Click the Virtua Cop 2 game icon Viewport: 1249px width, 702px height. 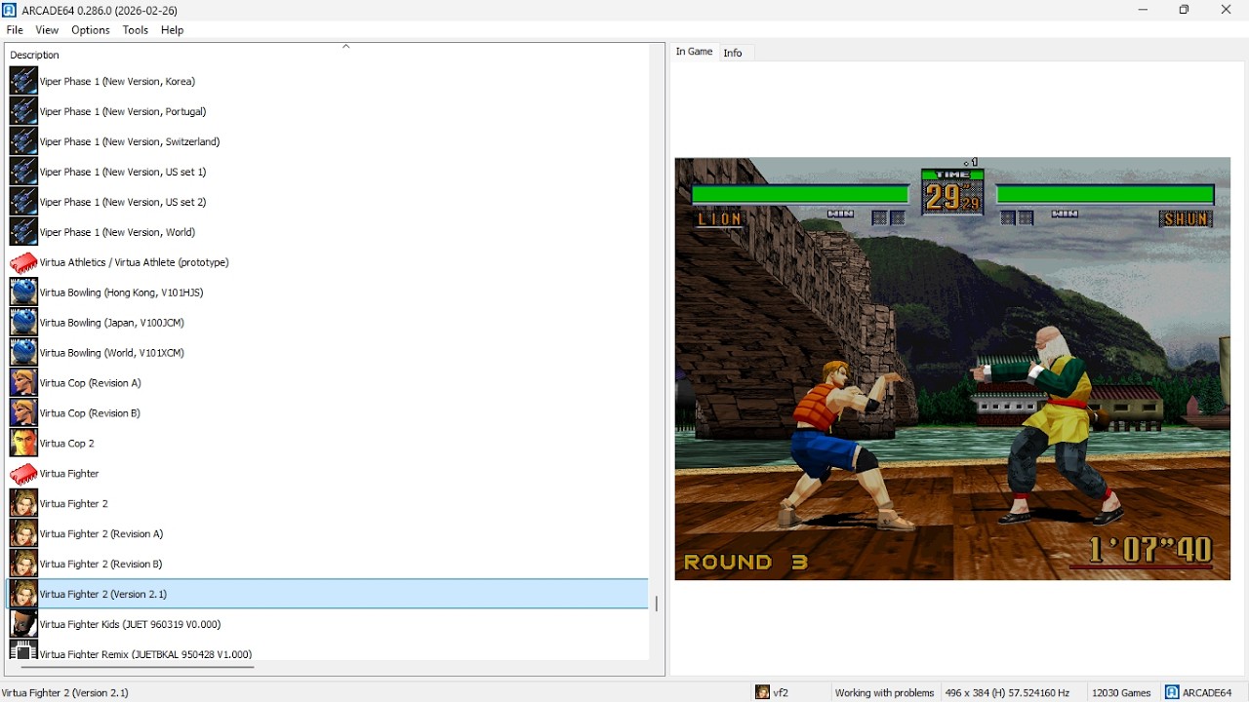pos(23,444)
